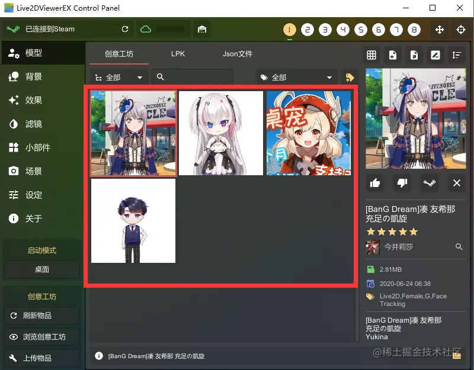Click the sort order icon
The width and height of the screenshot is (474, 370).
[457, 55]
